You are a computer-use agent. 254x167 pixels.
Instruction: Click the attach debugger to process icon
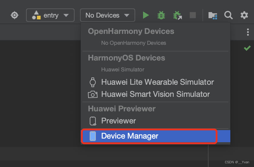coord(177,15)
